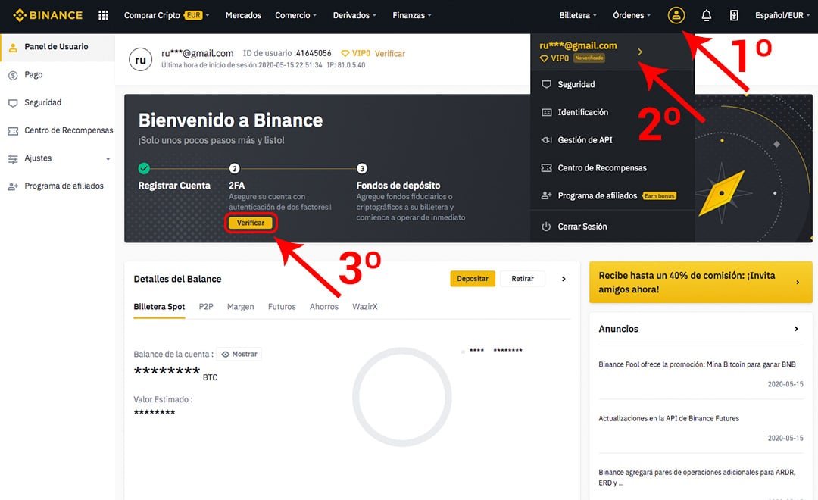Click the VIP0 diamond icon beside user ID
Viewport: 818px width, 500px height.
pyautogui.click(x=345, y=53)
